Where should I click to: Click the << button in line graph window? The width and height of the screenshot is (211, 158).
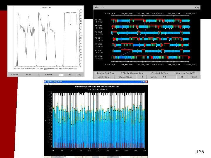click(x=38, y=75)
